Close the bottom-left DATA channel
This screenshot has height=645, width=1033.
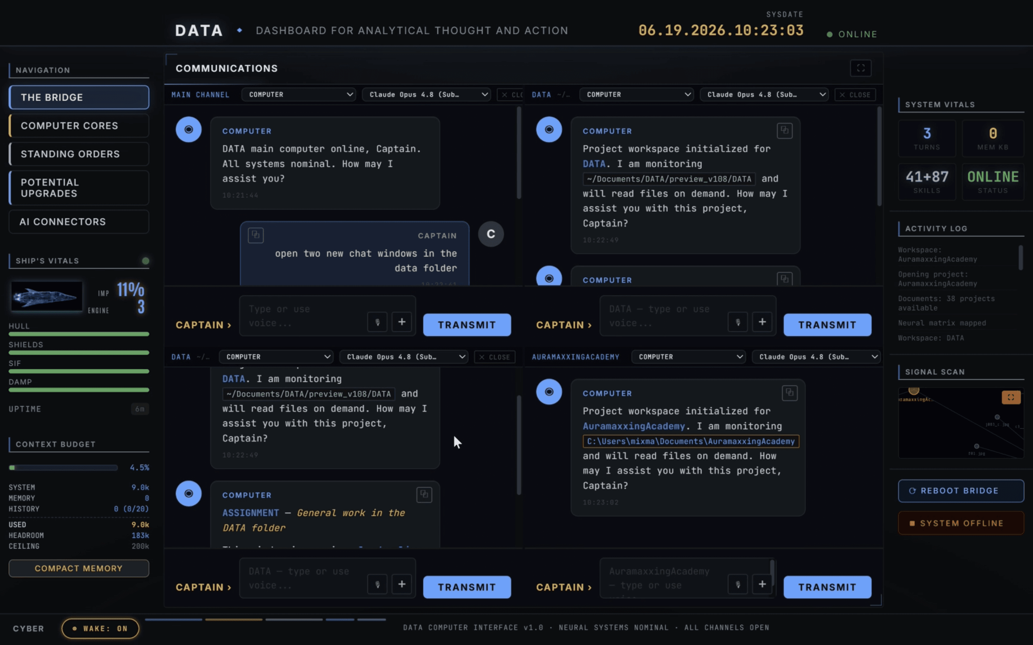point(495,357)
